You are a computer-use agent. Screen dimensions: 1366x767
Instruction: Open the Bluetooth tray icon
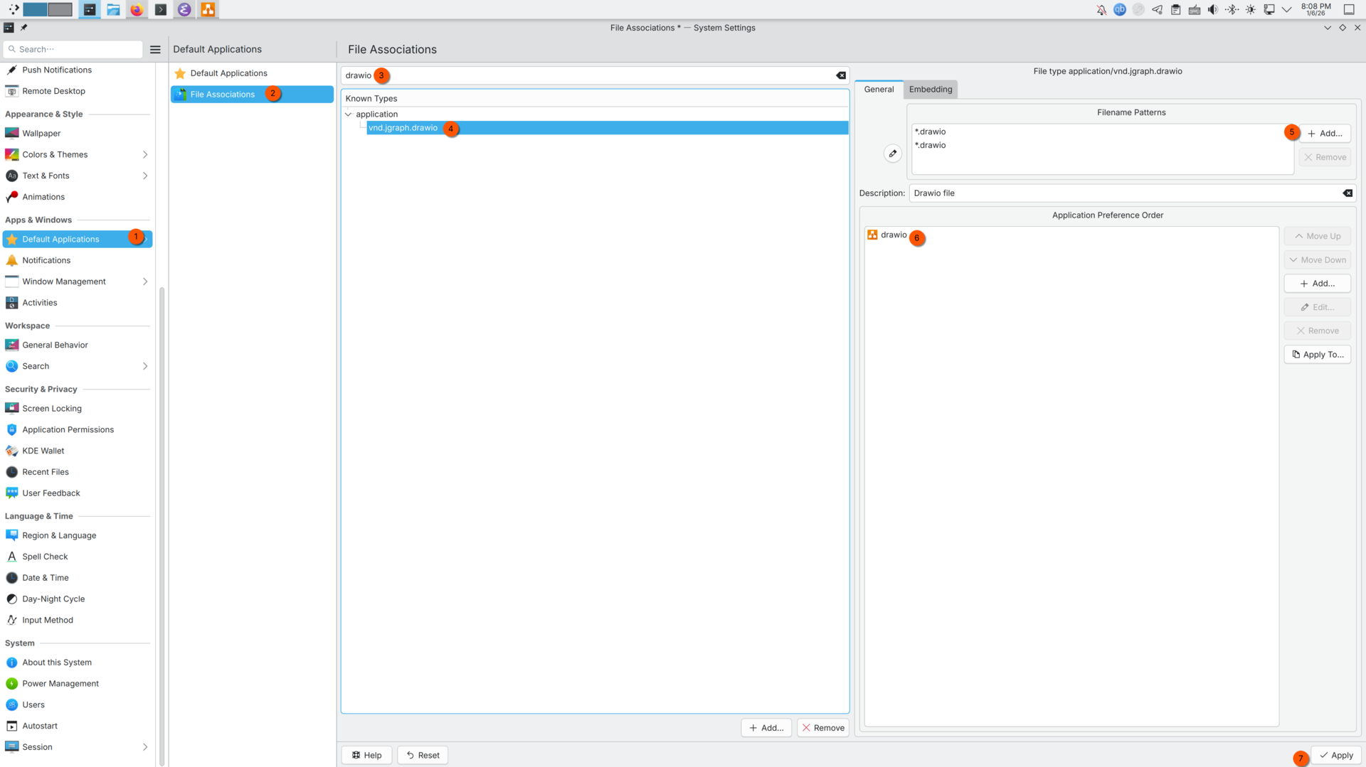click(1232, 9)
